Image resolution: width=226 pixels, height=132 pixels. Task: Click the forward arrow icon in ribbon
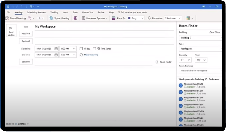pos(39,18)
